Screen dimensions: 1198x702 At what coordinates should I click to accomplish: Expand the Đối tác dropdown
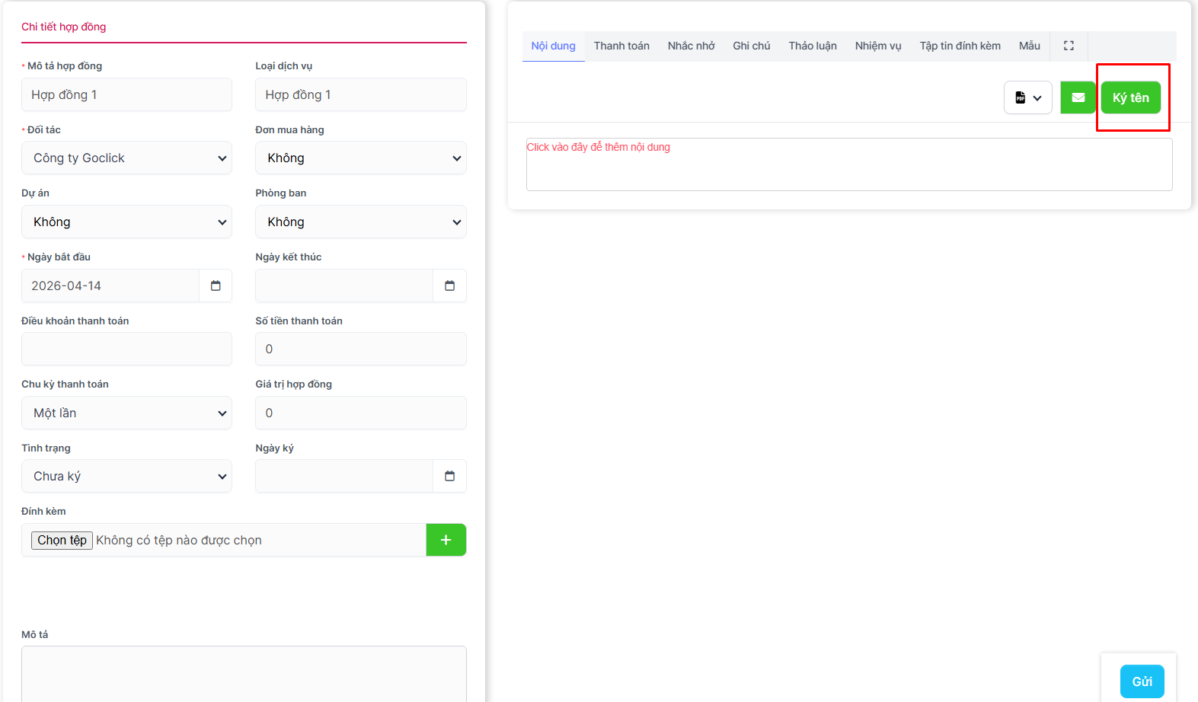click(x=126, y=158)
